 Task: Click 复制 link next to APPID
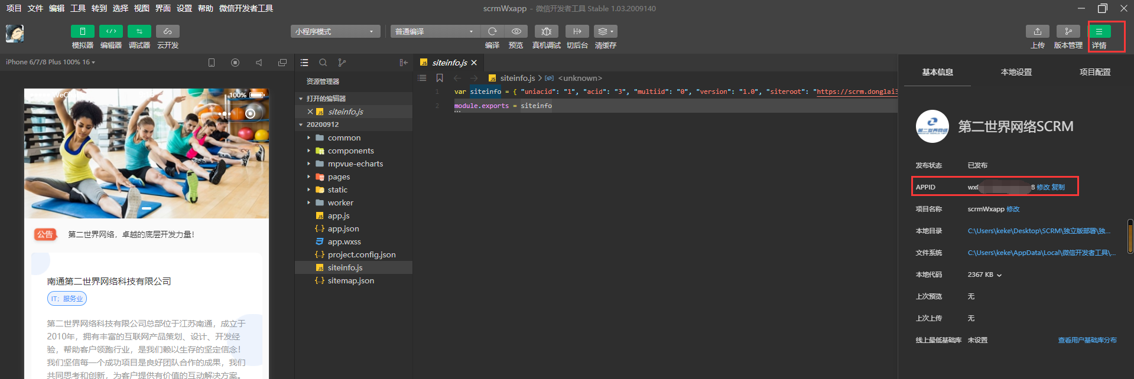coord(1058,187)
